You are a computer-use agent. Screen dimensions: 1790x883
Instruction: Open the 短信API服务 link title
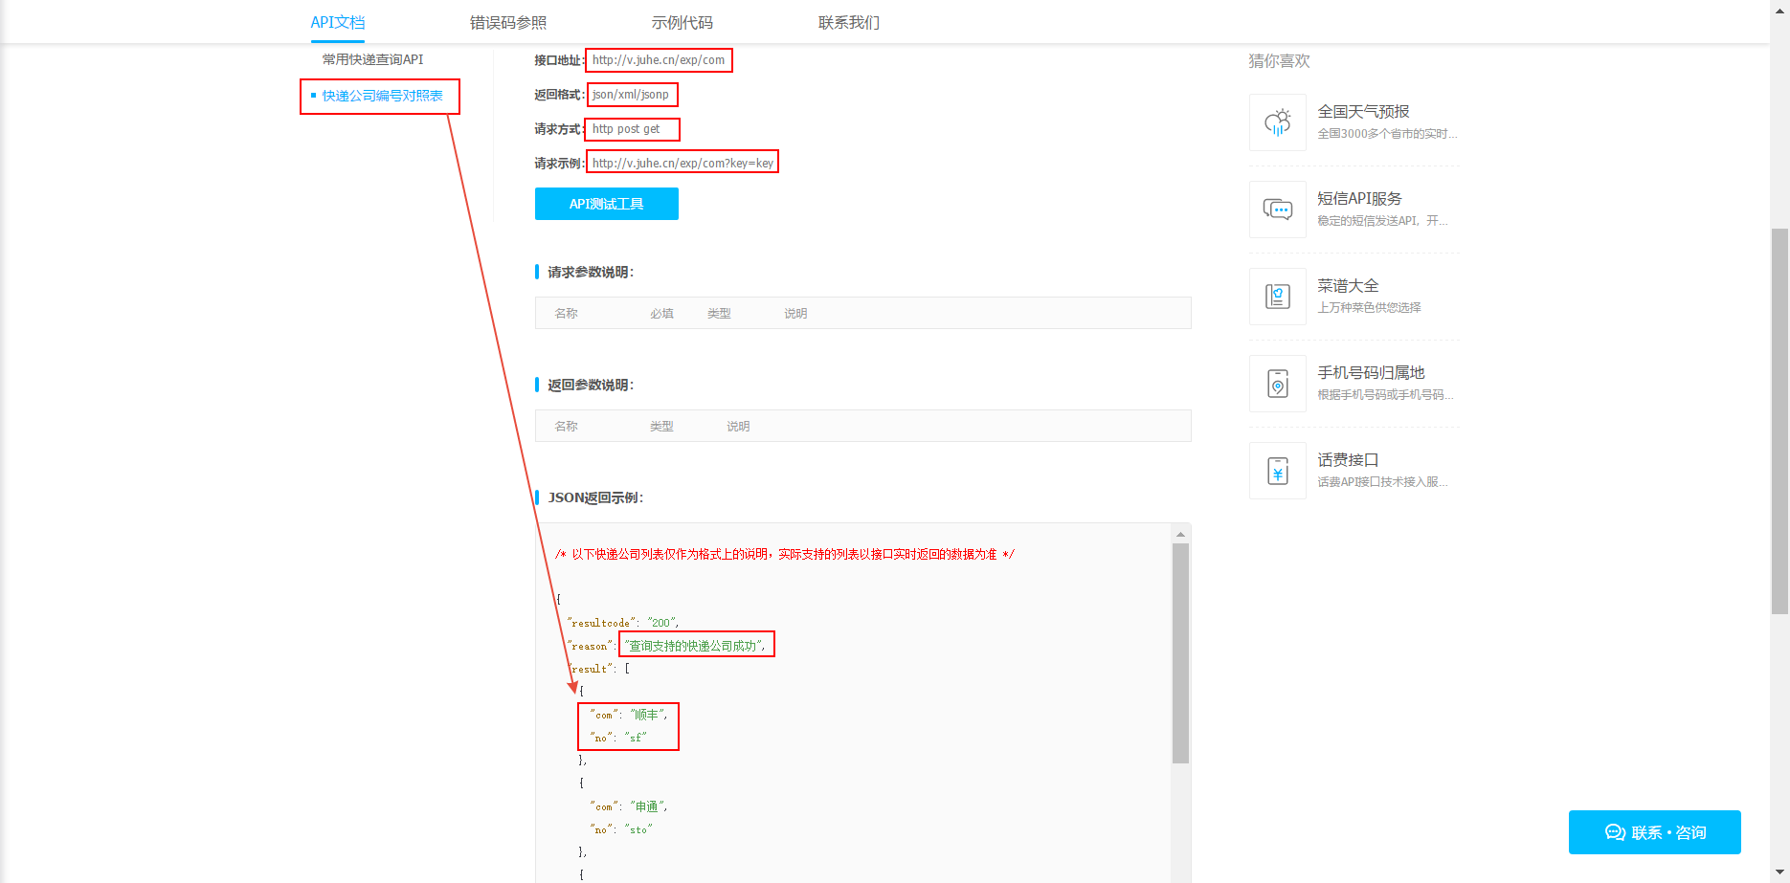(x=1359, y=199)
